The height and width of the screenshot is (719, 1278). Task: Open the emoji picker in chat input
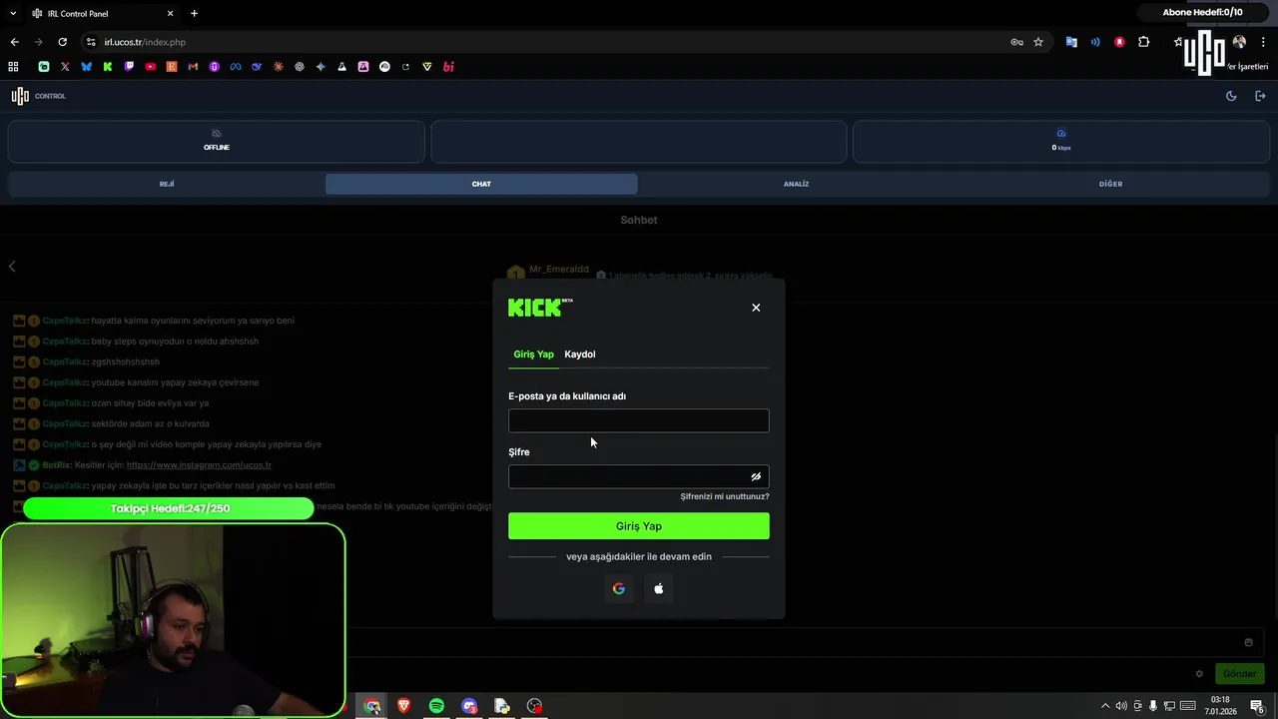[x=1248, y=642]
